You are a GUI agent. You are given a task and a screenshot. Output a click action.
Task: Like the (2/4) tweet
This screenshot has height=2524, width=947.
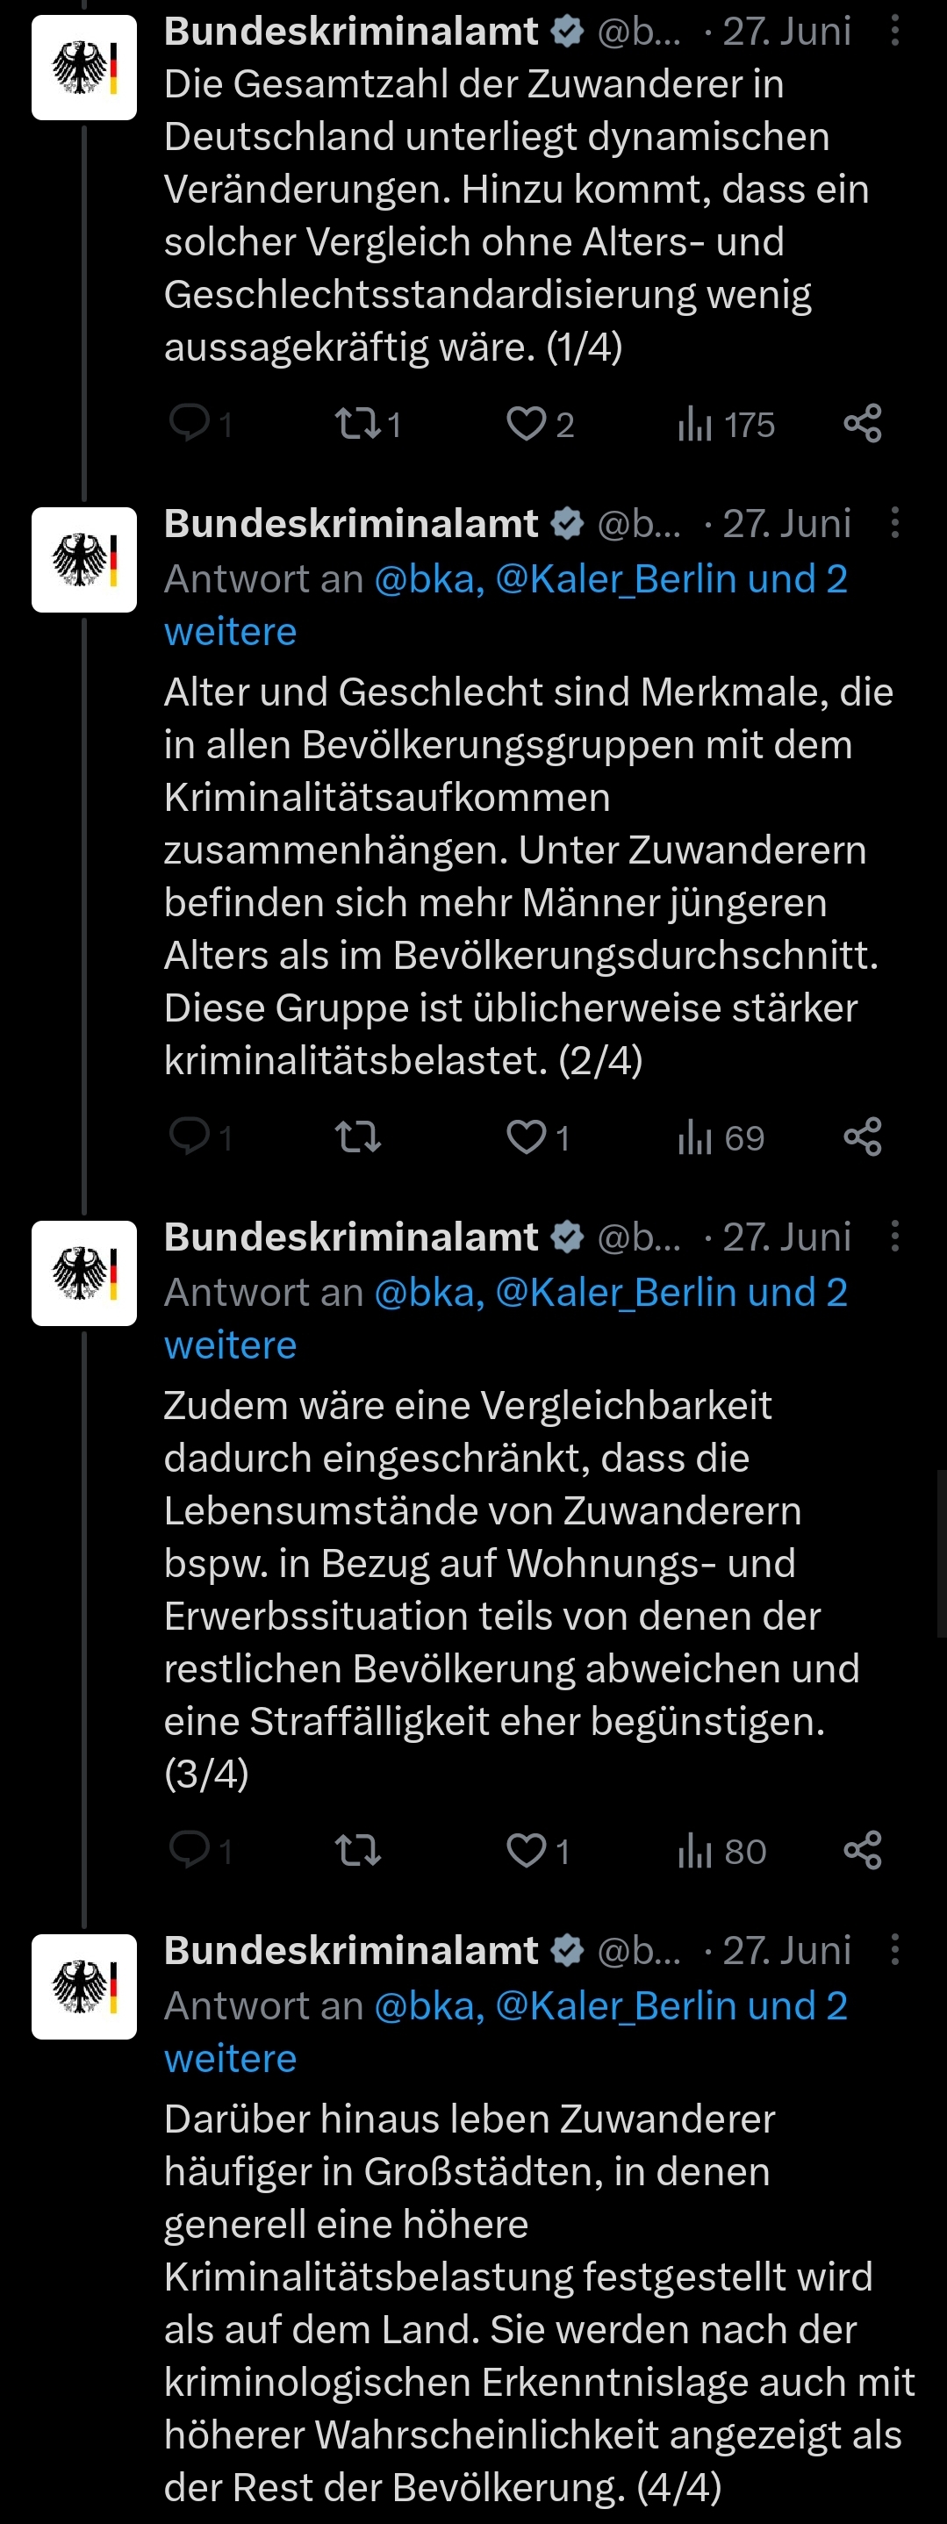(x=537, y=1137)
